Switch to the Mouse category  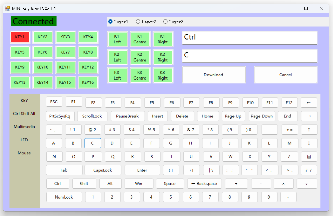24,153
